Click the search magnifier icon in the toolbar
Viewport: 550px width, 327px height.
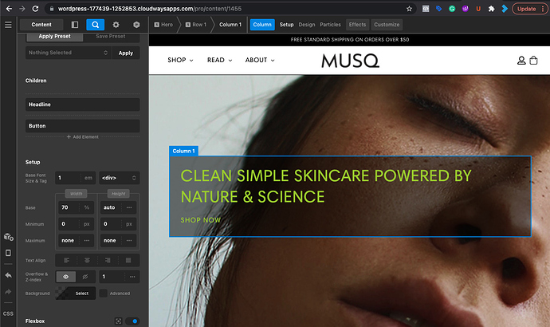[95, 25]
